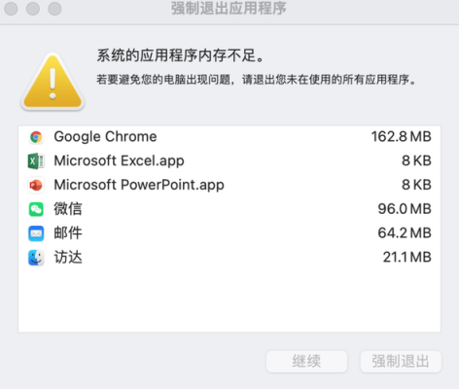
Task: Select the Microsoft Excel icon
Action: click(x=36, y=161)
